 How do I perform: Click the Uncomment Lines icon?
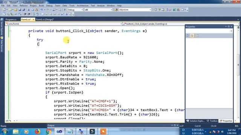[x=38, y=14]
